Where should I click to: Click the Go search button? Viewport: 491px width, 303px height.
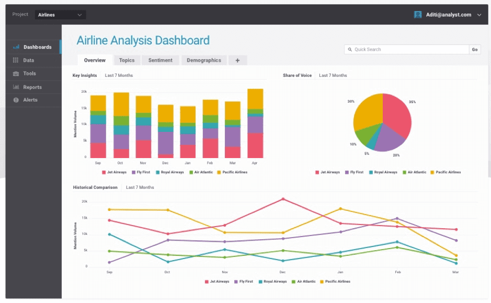pos(475,49)
